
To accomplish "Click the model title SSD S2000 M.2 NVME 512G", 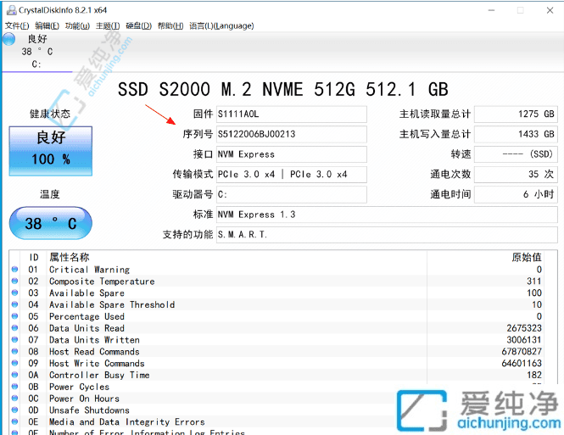I will pyautogui.click(x=283, y=90).
